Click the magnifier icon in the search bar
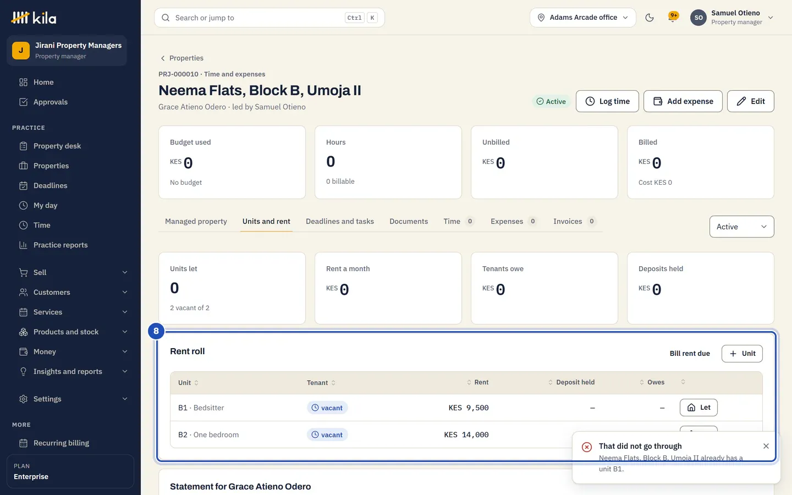The height and width of the screenshot is (495, 792). (166, 18)
